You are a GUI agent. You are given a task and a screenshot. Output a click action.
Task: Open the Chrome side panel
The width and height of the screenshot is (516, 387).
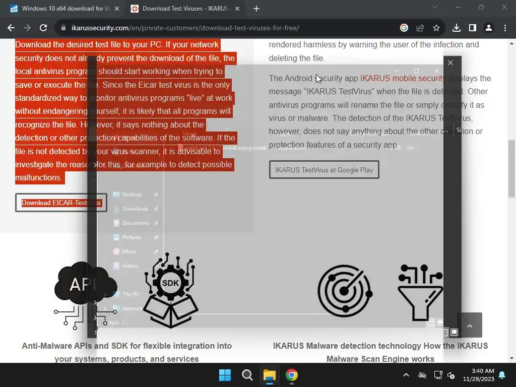(x=473, y=28)
